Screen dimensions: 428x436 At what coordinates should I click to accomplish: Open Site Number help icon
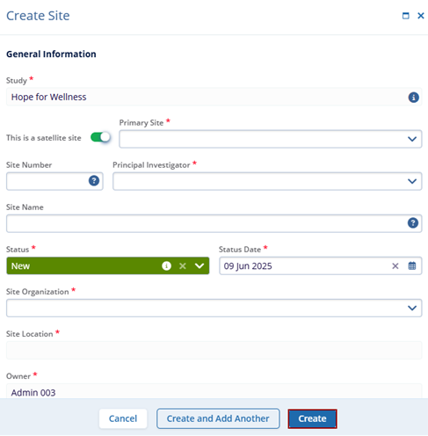[94, 181]
